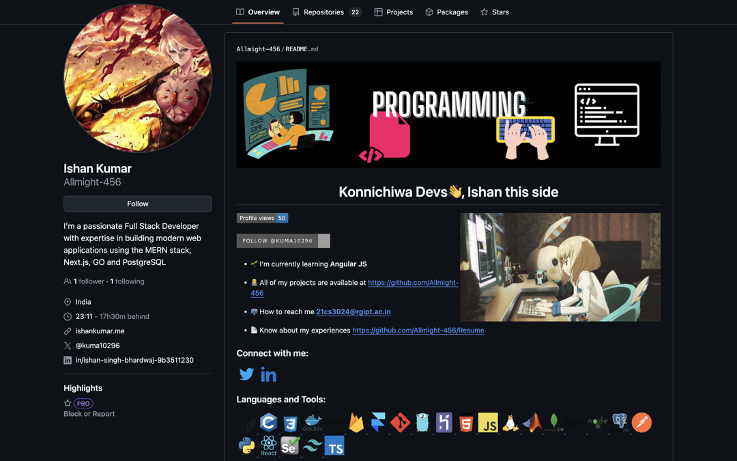The height and width of the screenshot is (461, 737).
Task: Click the CSS3 shield icon
Action: tap(291, 423)
